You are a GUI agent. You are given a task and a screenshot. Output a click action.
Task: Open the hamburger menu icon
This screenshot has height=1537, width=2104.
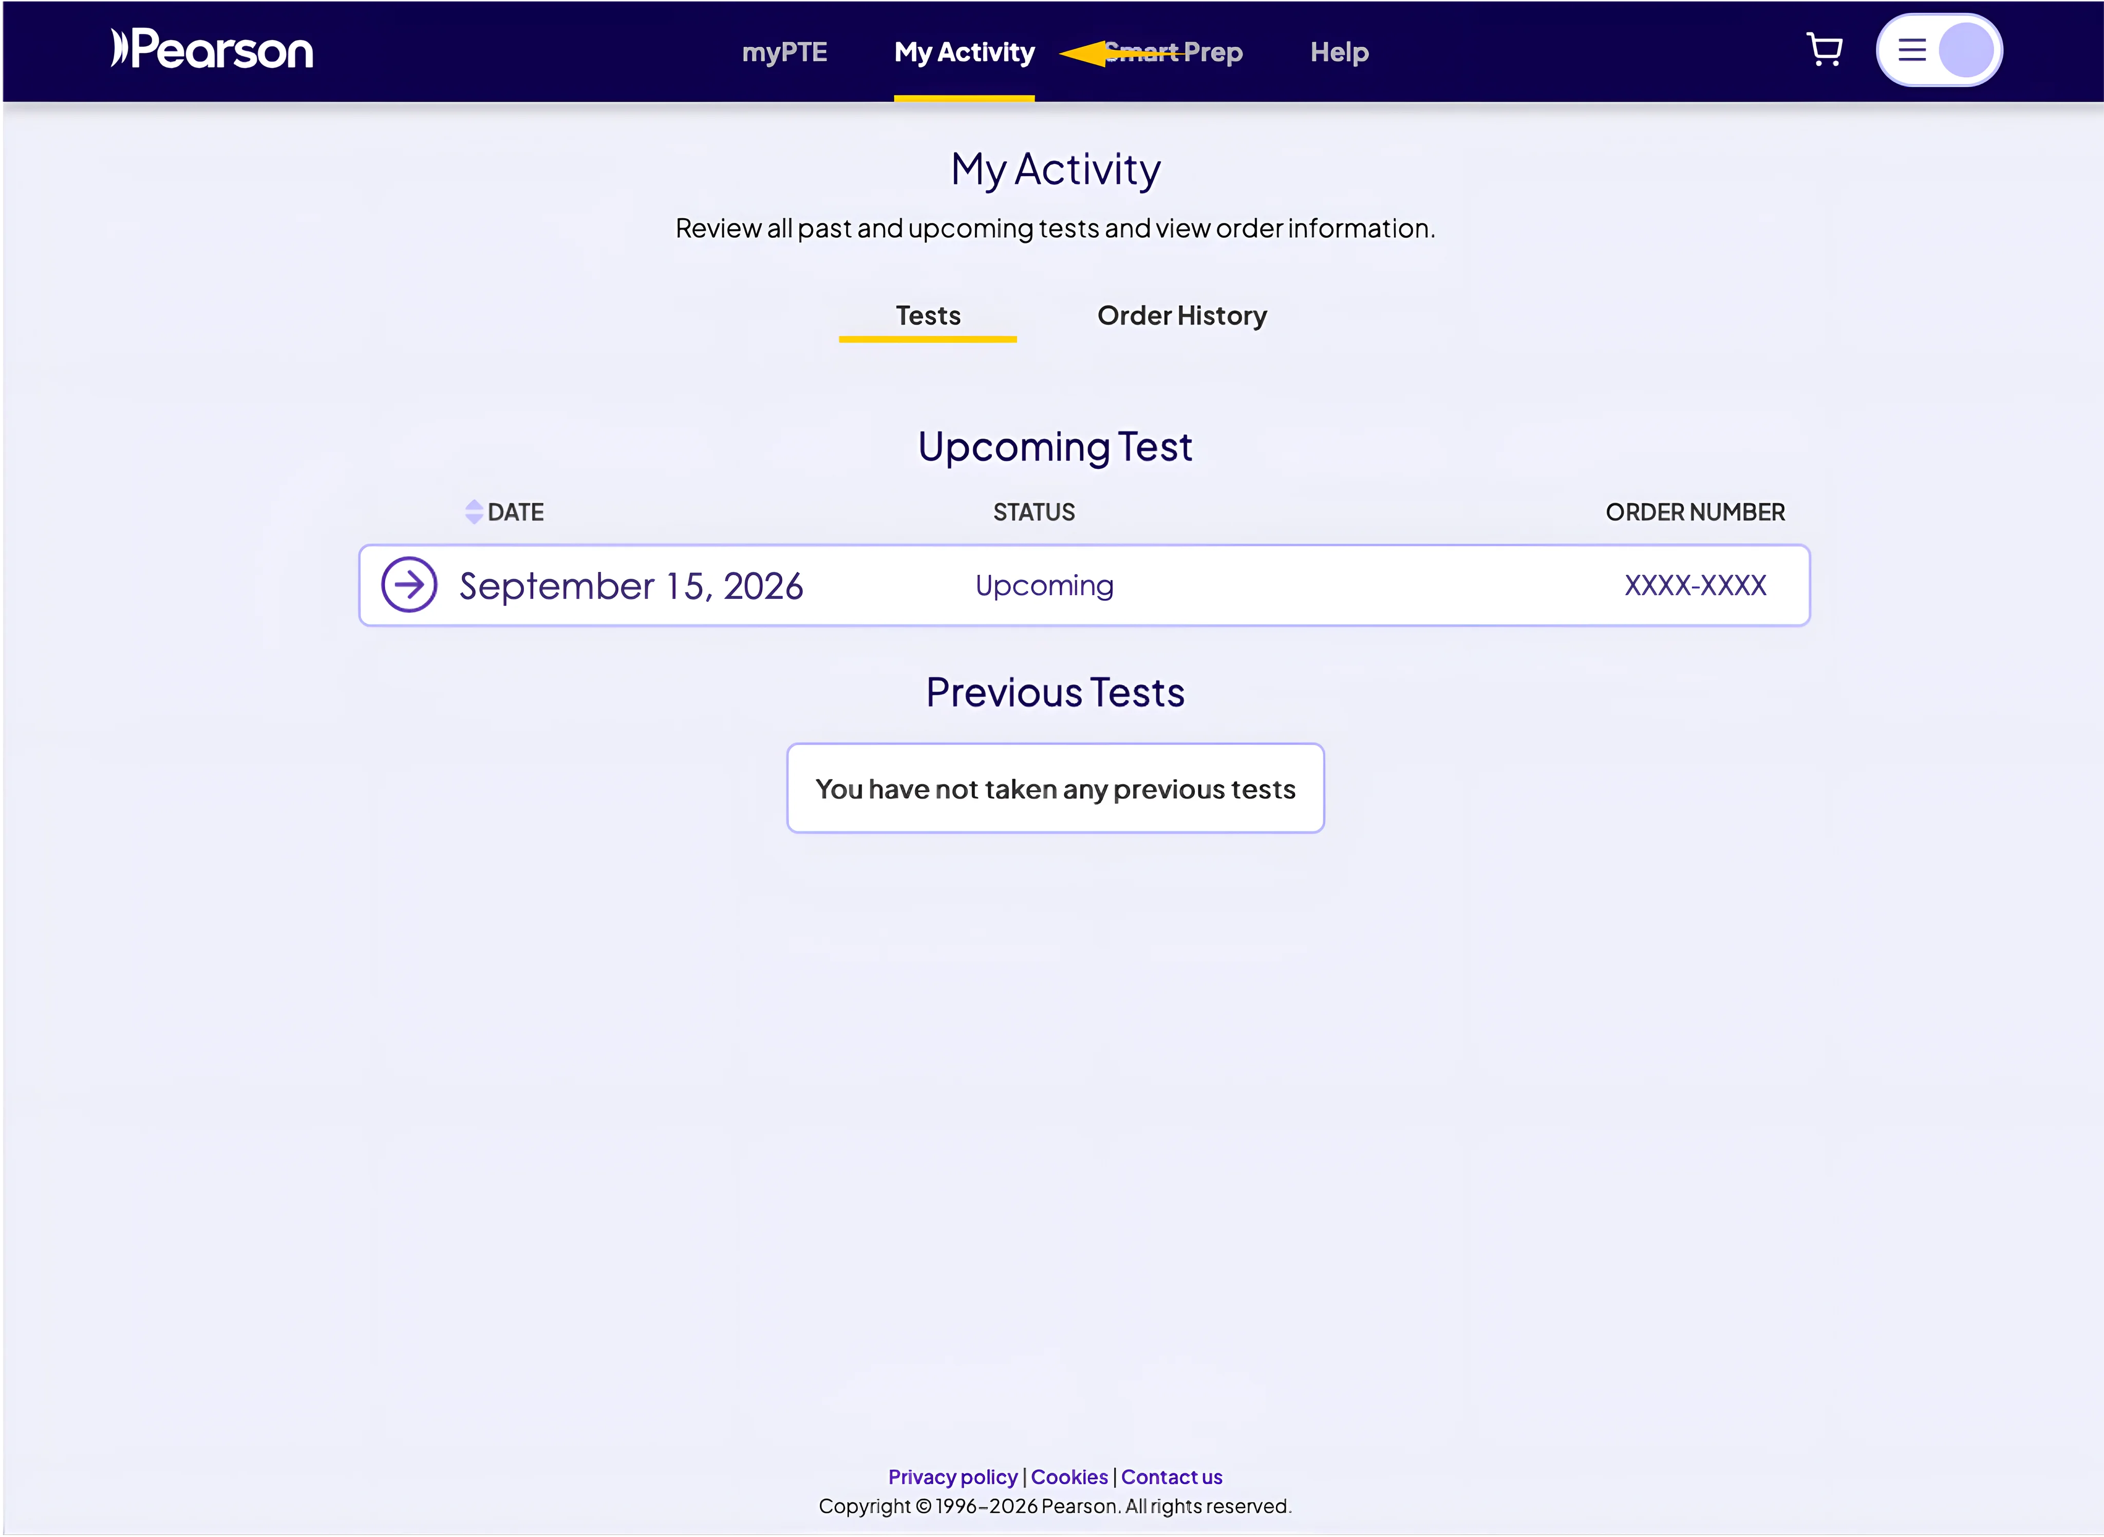point(1911,49)
